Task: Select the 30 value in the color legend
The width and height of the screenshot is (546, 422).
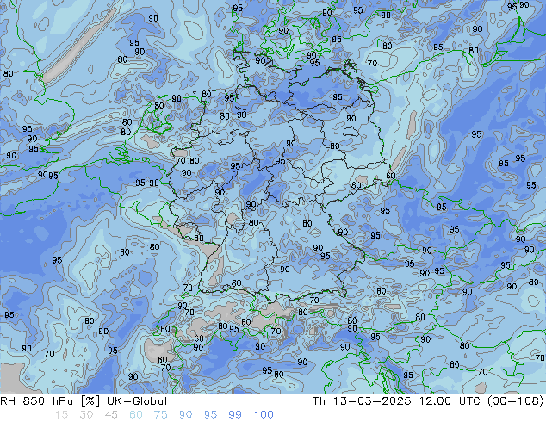Action: (x=86, y=415)
